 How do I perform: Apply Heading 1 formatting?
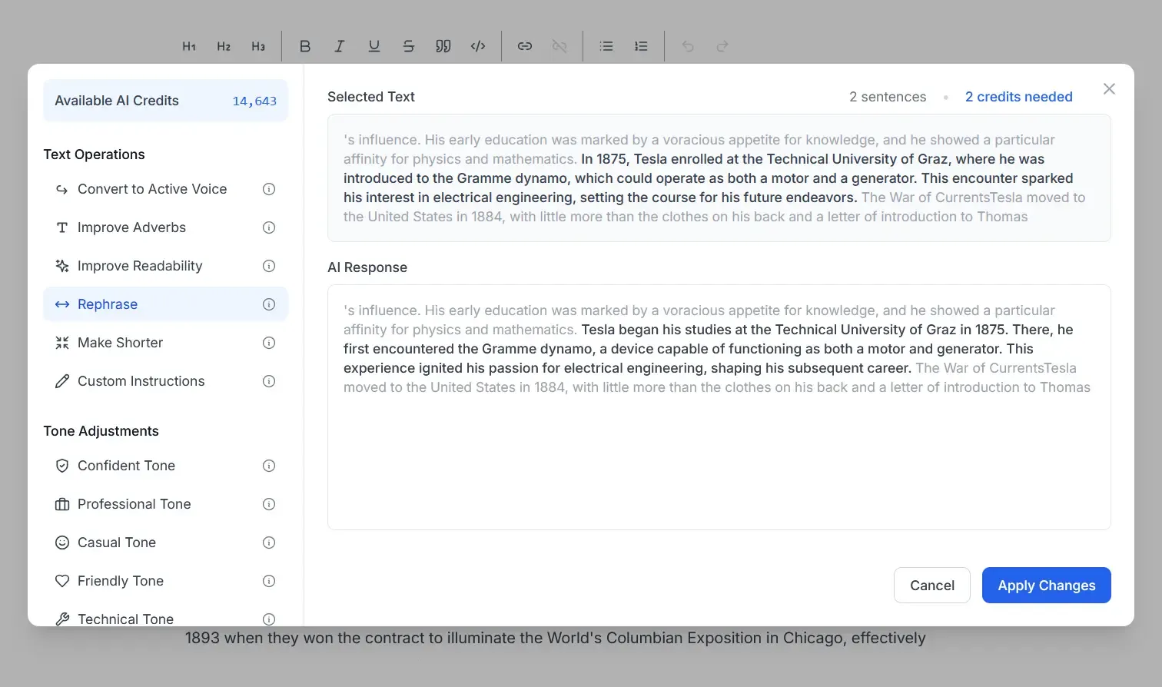point(189,46)
